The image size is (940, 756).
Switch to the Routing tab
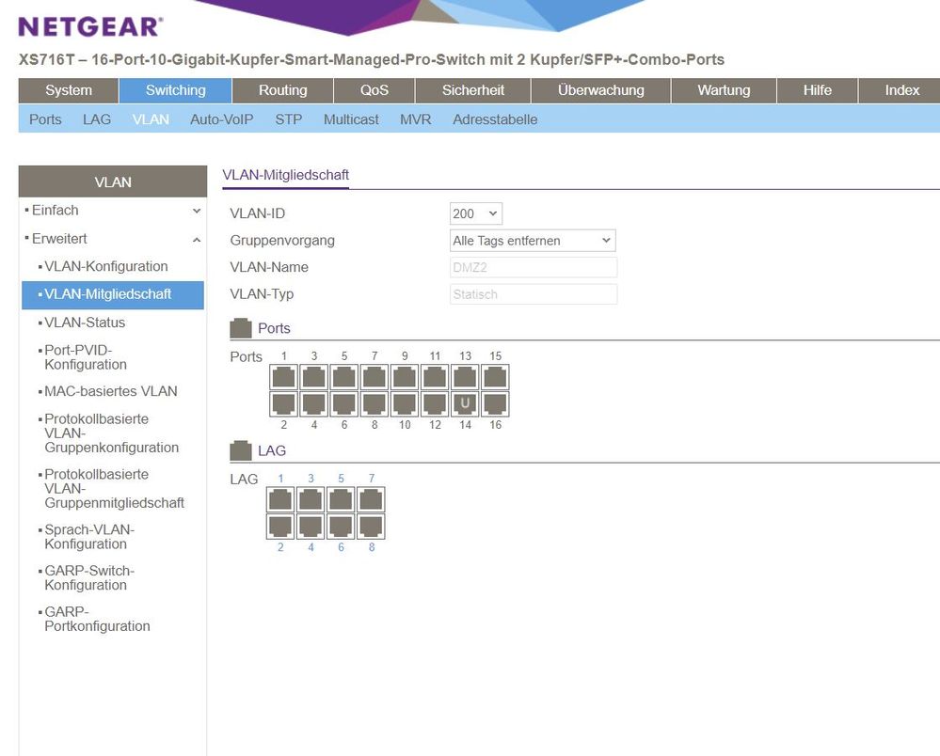pyautogui.click(x=282, y=90)
